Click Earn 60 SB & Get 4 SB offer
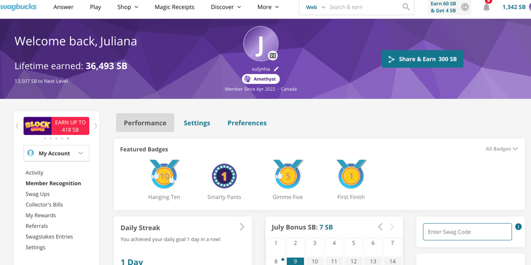The width and height of the screenshot is (531, 265). (449, 7)
